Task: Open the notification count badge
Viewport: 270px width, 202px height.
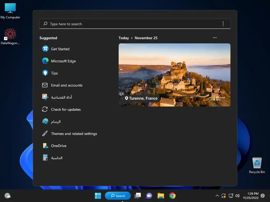Action: [263, 196]
